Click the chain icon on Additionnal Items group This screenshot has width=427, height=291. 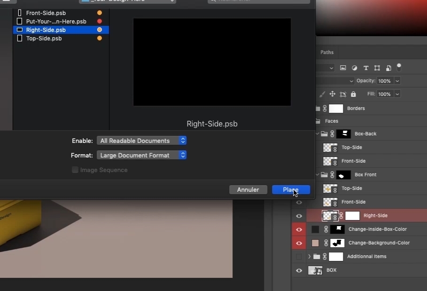[x=325, y=256]
